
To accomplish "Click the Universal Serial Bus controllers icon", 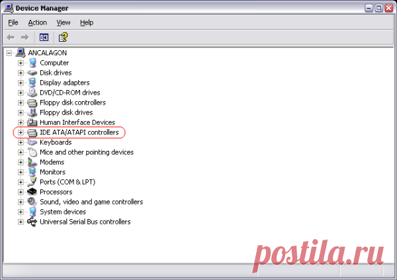I will pyautogui.click(x=32, y=222).
